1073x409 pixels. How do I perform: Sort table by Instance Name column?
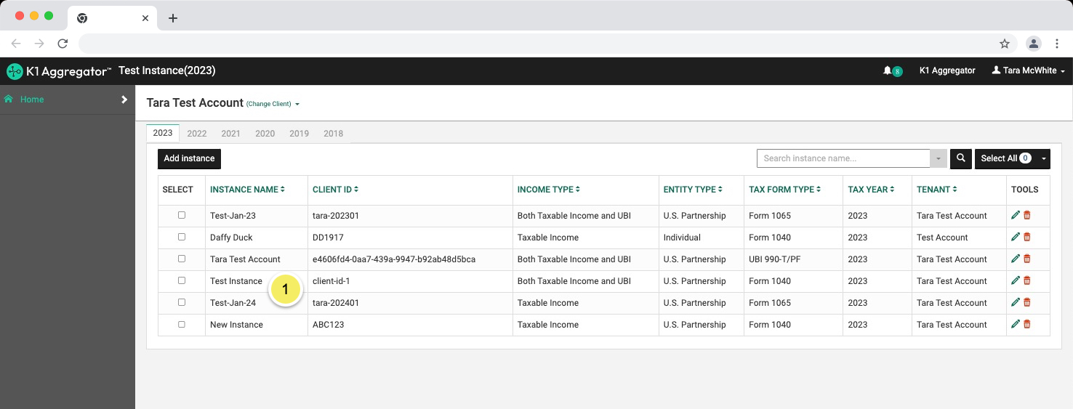(x=247, y=190)
